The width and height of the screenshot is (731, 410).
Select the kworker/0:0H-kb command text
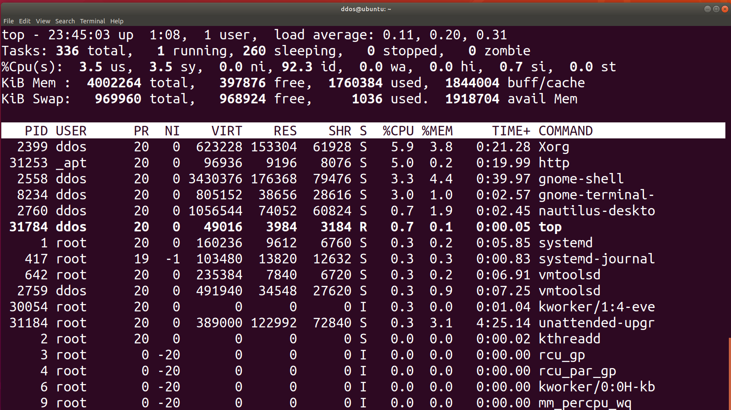597,387
